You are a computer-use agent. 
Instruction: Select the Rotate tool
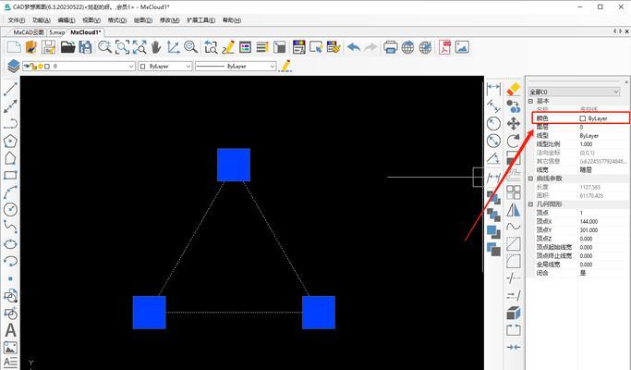tap(514, 141)
